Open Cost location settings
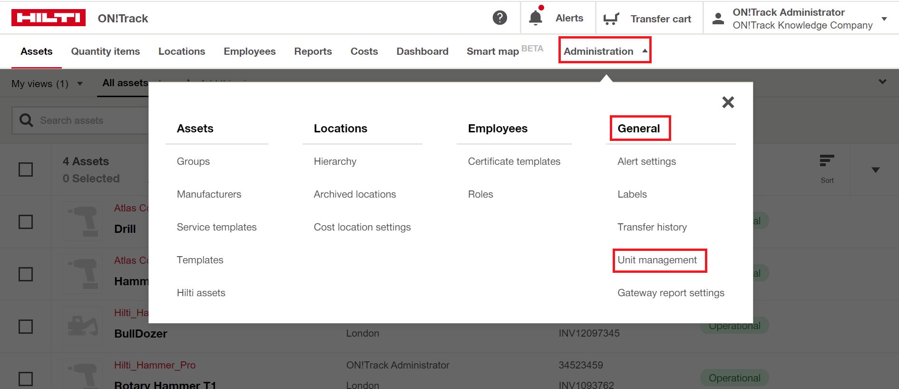This screenshot has height=389, width=899. 362,227
